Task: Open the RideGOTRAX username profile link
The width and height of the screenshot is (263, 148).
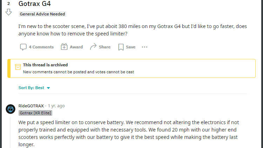Action: pos(31,106)
